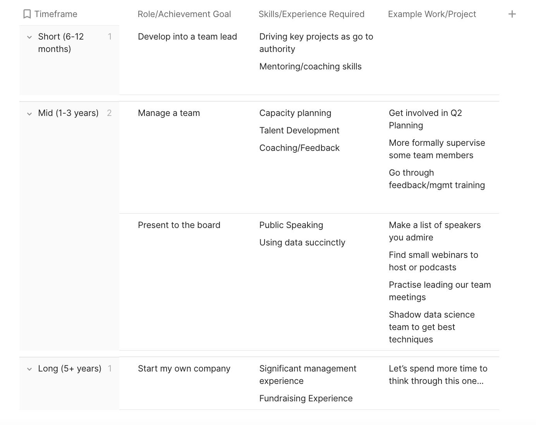Viewport: 536px width, 425px height.
Task: Click the bookmark icon beside Timeframe
Action: point(27,14)
